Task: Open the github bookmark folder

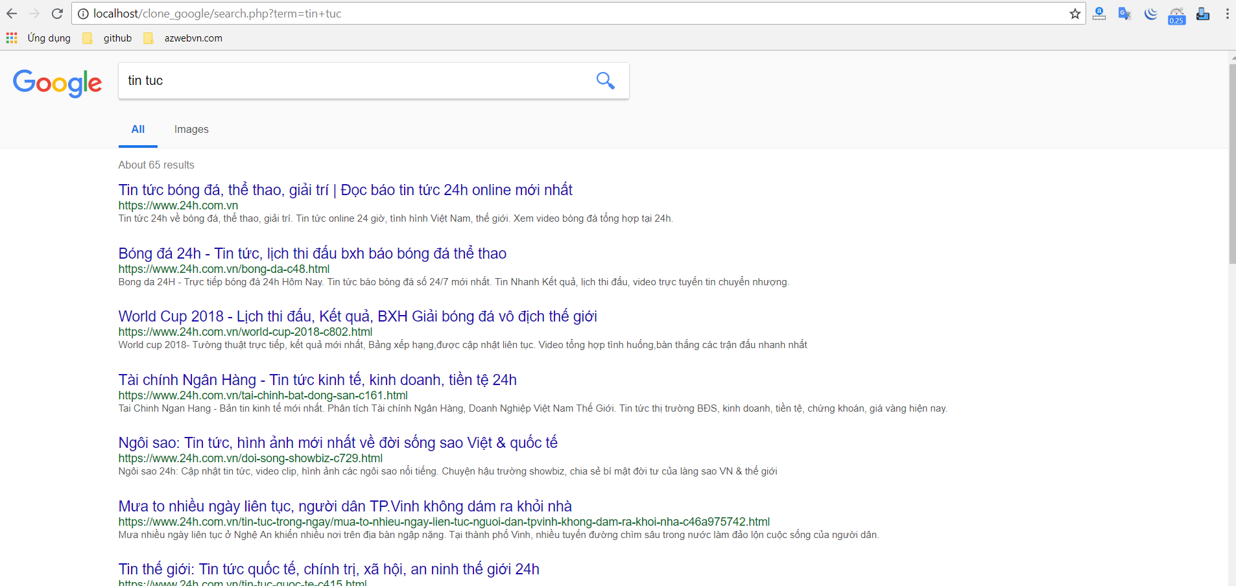Action: pos(108,38)
